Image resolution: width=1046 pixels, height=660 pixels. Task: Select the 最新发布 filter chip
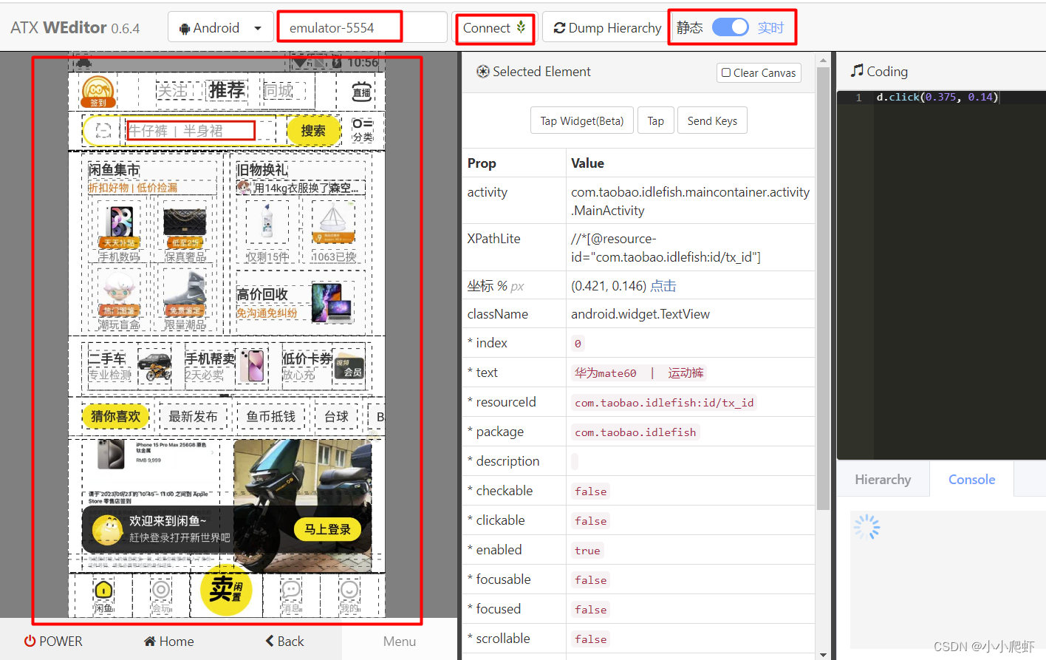pyautogui.click(x=193, y=417)
